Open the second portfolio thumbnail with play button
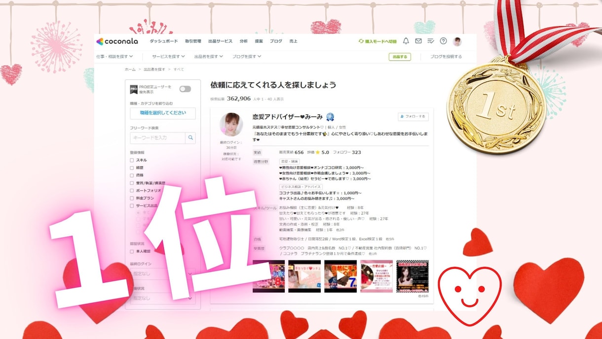Screen dimensions: 602x339 [x=304, y=276]
